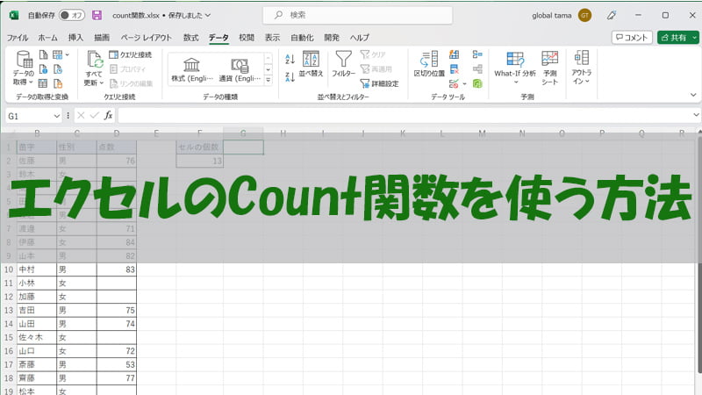Screen dimensions: 702x395
Task: Collapse the ribbon with the chevron
Action: click(x=691, y=97)
